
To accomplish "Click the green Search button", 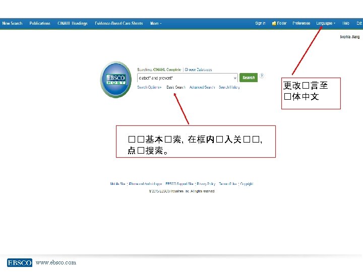I will pyautogui.click(x=249, y=78).
